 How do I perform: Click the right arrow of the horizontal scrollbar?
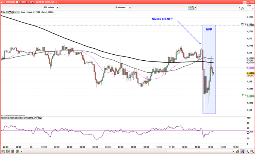click(234, 151)
